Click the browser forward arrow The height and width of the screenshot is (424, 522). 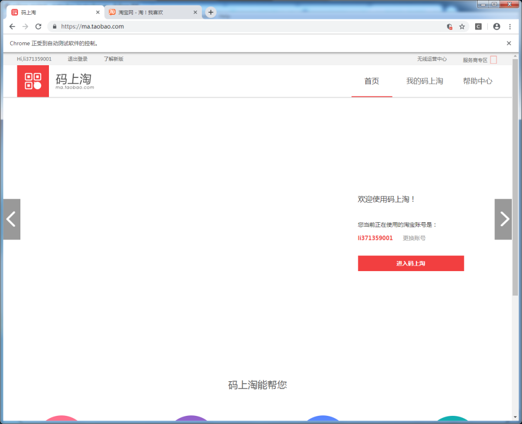click(x=25, y=26)
